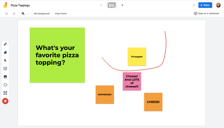Insert an image using Add image tool
Screen dimensions: 224x128
click(x=5, y=77)
